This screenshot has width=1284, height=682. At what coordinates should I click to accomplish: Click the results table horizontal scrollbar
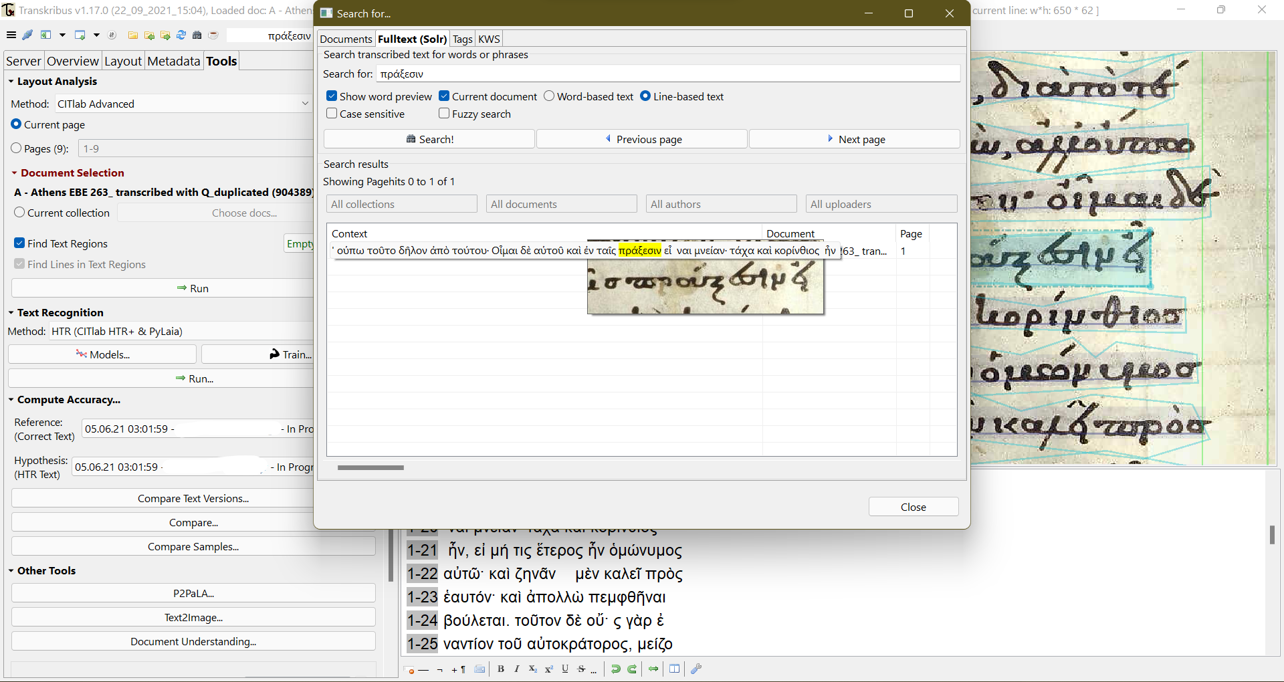click(370, 467)
